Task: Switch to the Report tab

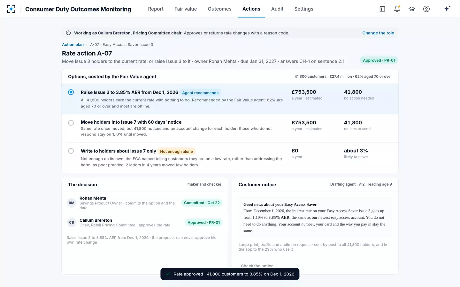Action: click(156, 9)
